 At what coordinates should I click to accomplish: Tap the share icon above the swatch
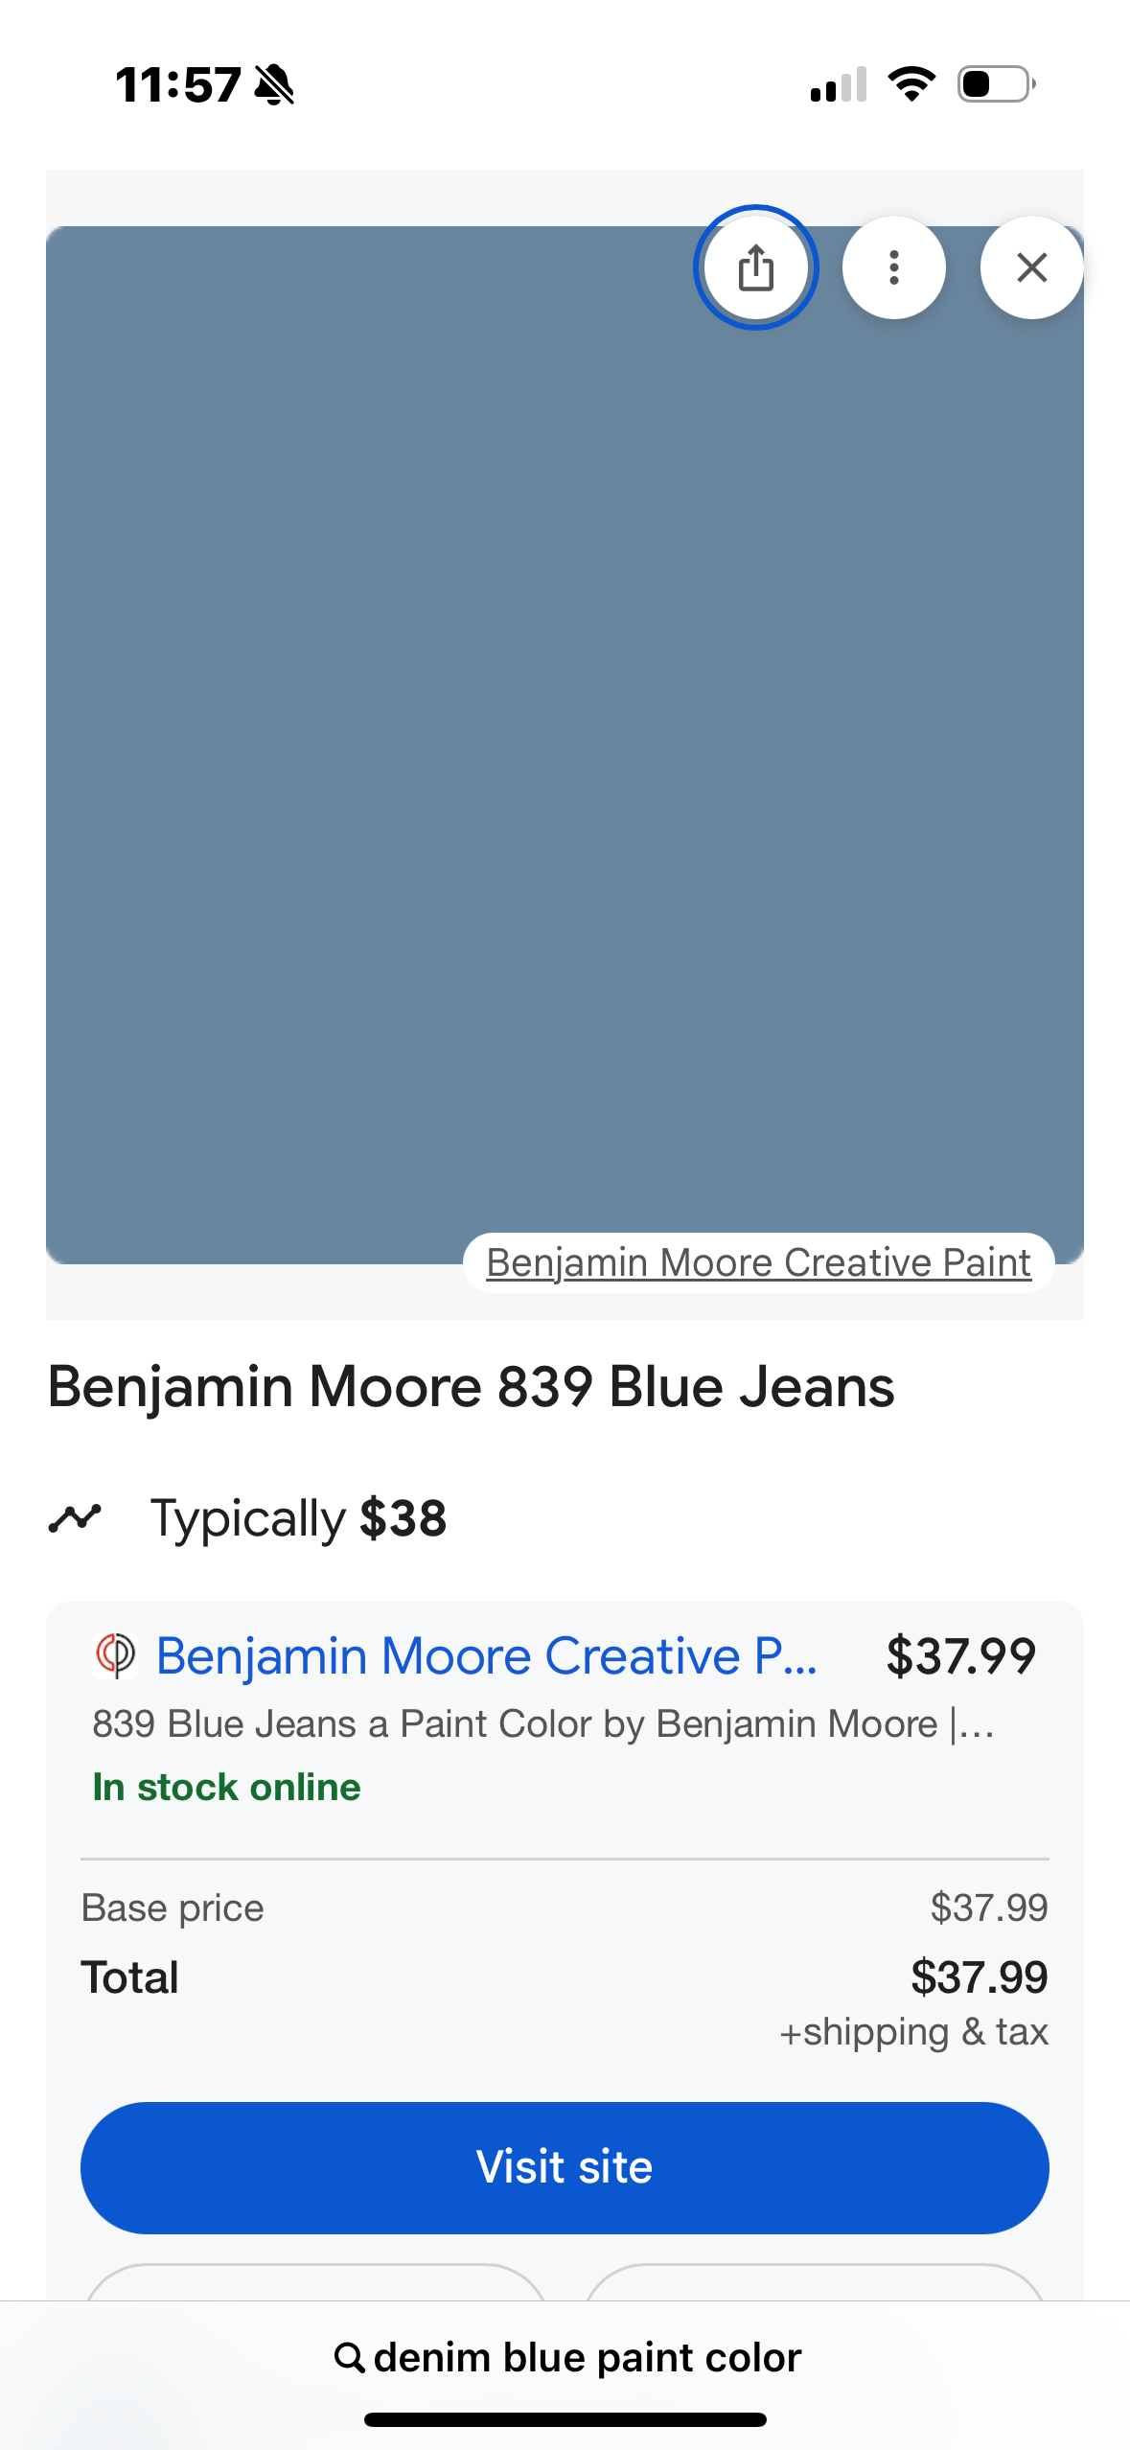click(755, 267)
